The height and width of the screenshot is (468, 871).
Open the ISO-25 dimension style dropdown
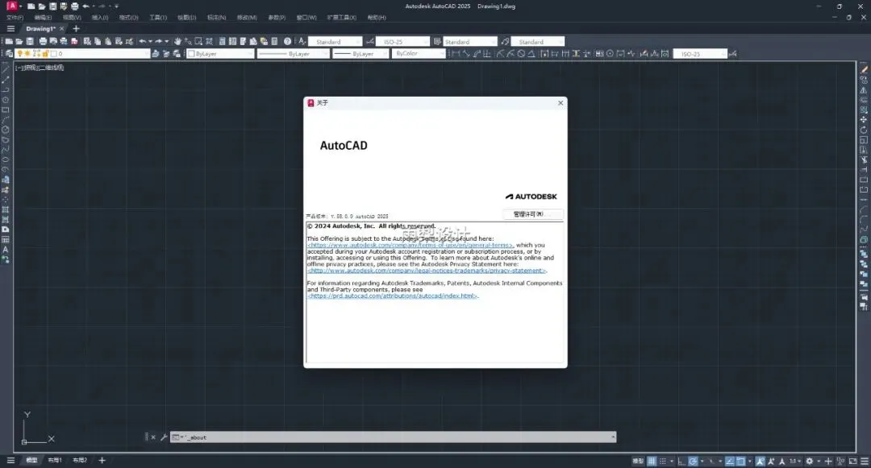403,42
